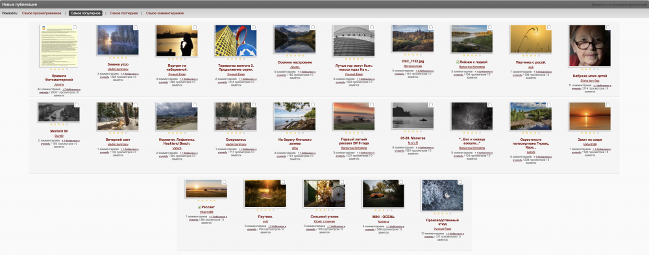The width and height of the screenshot is (649, 255).
Task: Check the box on Закат на озере thumbnail
Action: 607,105
